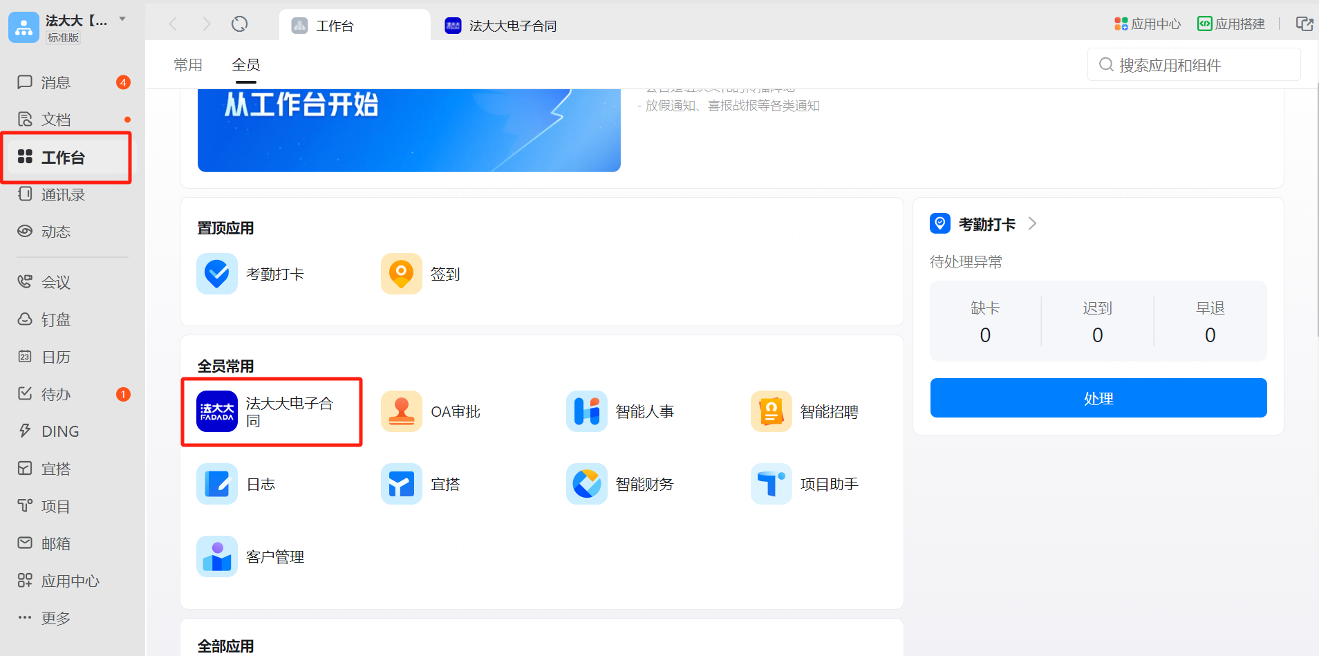The image size is (1319, 656).
Task: Go back with the left arrow
Action: (173, 24)
